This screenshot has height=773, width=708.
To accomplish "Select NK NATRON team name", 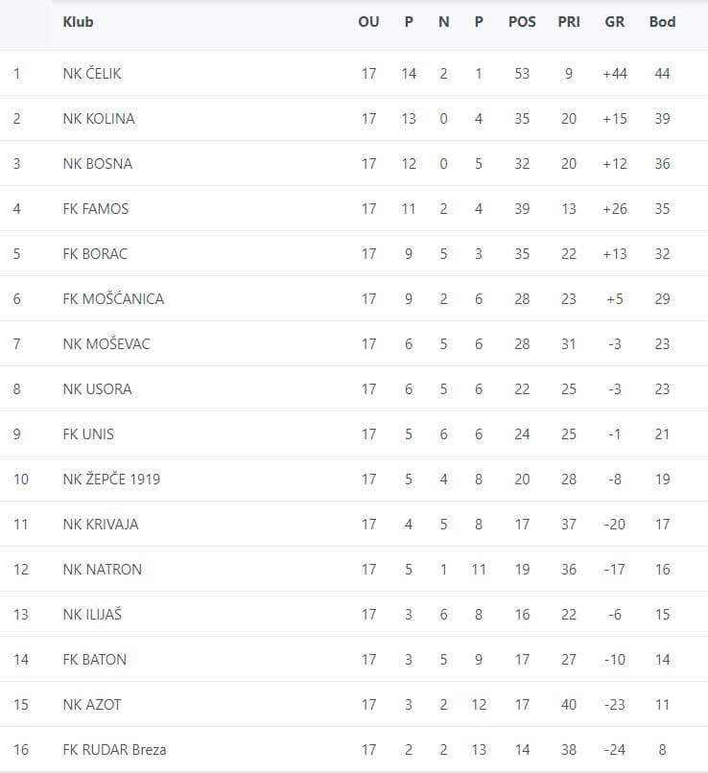I will coord(102,570).
